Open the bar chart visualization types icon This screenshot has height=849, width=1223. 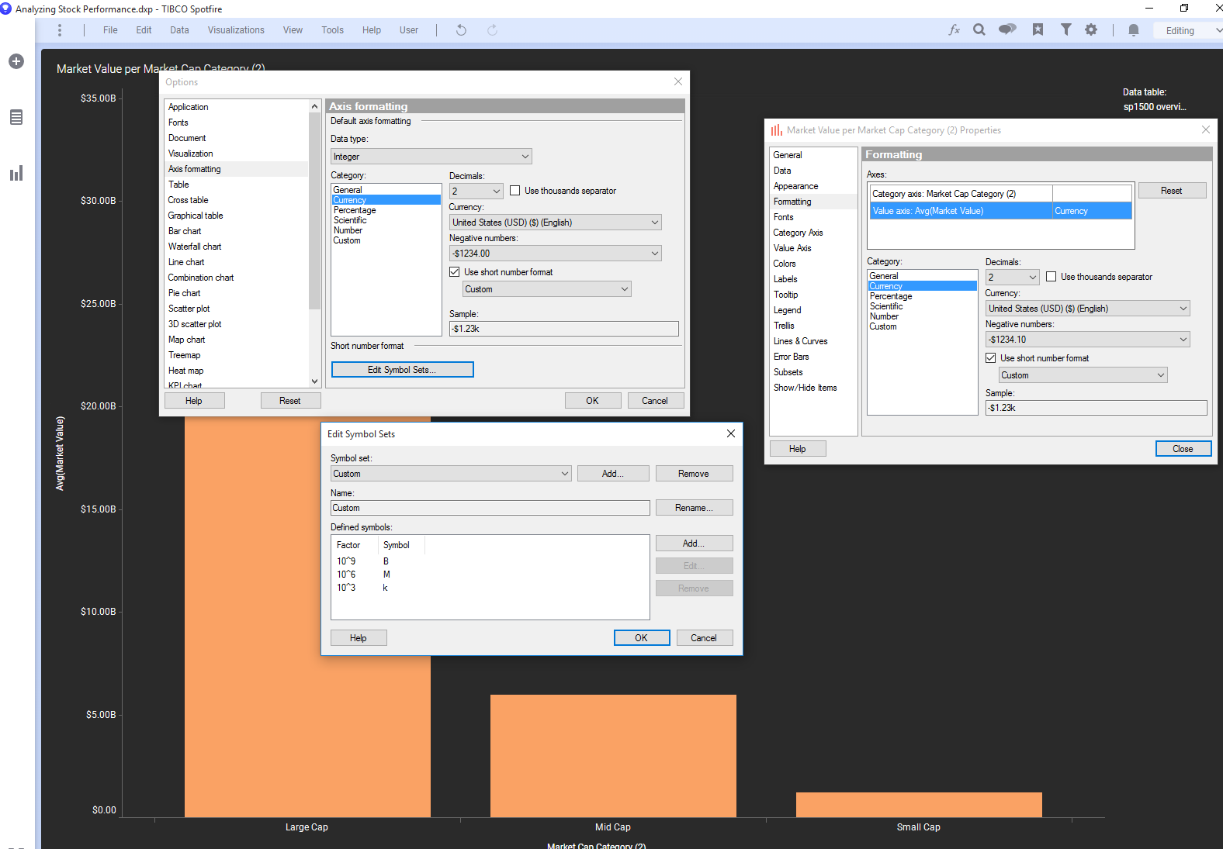[x=16, y=173]
